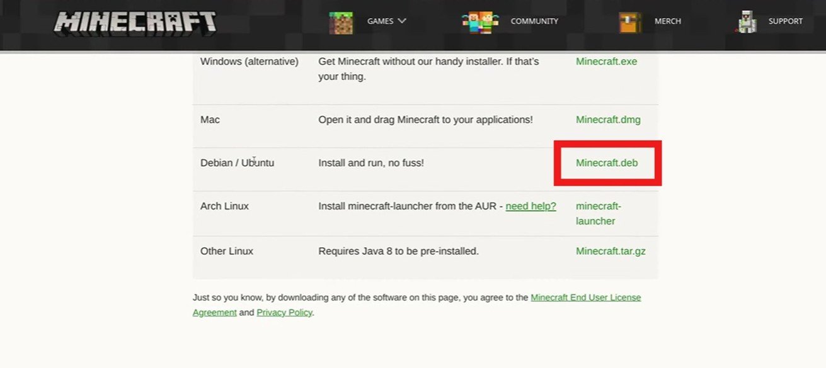Click 'Install and run, no fuss!' text
The height and width of the screenshot is (368, 826).
pos(371,163)
